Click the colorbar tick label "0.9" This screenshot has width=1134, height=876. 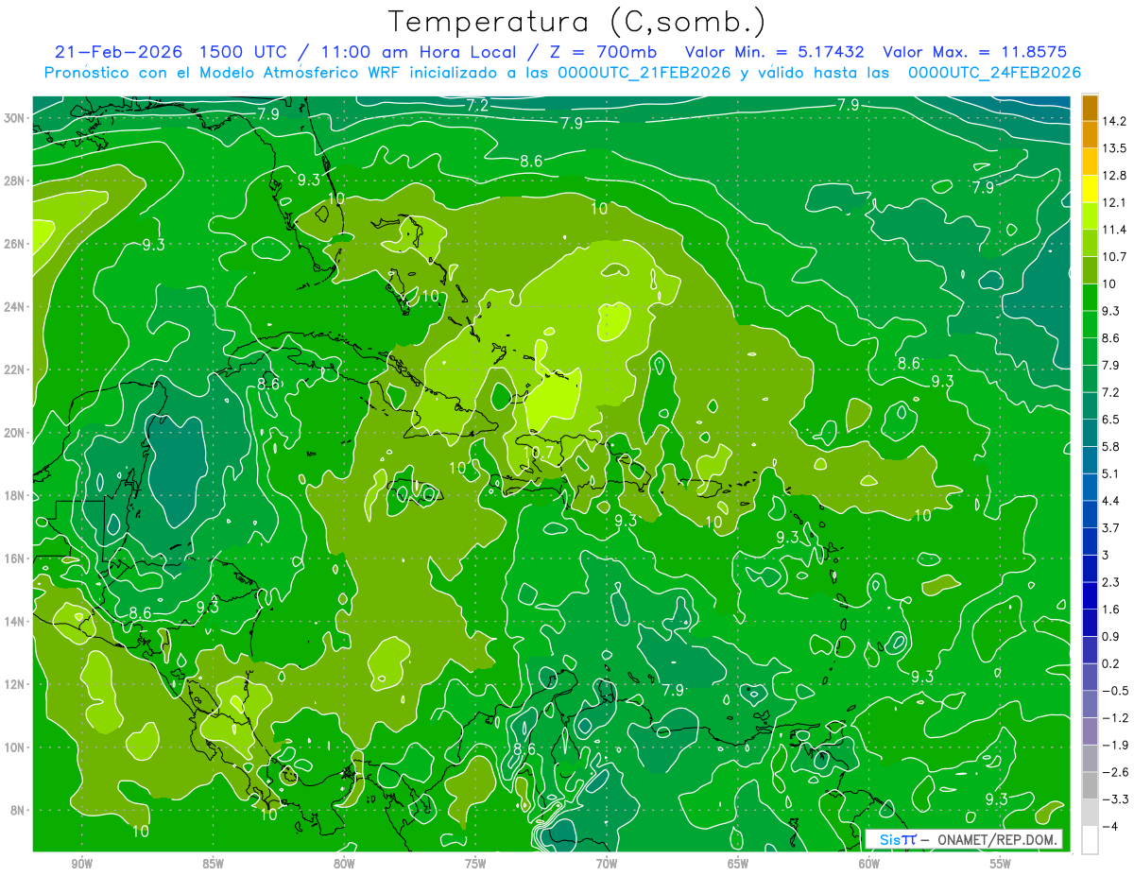(x=1111, y=636)
